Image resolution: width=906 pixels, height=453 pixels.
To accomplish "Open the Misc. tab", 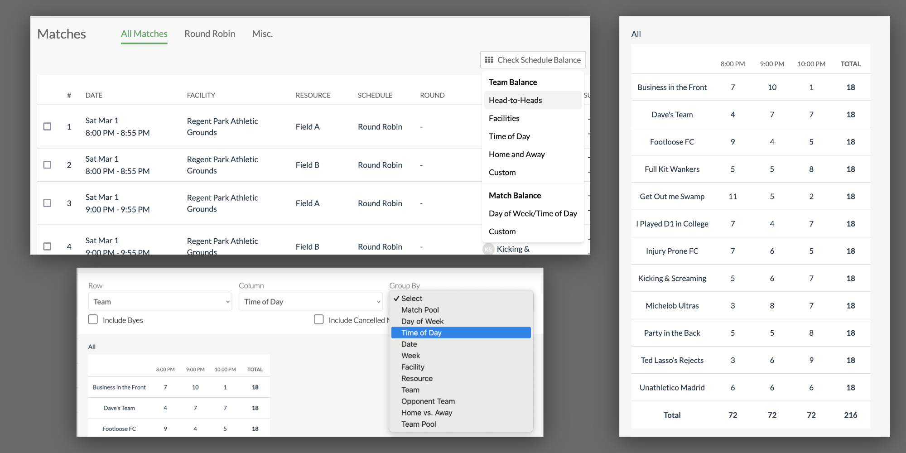I will 262,34.
